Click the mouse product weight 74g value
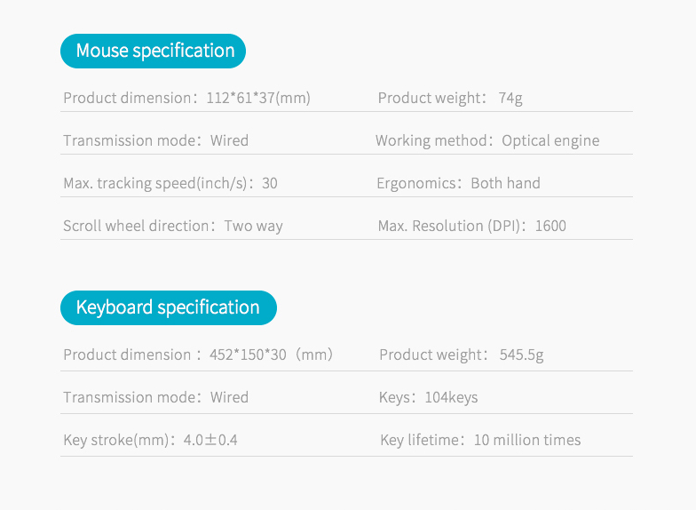 pos(510,98)
